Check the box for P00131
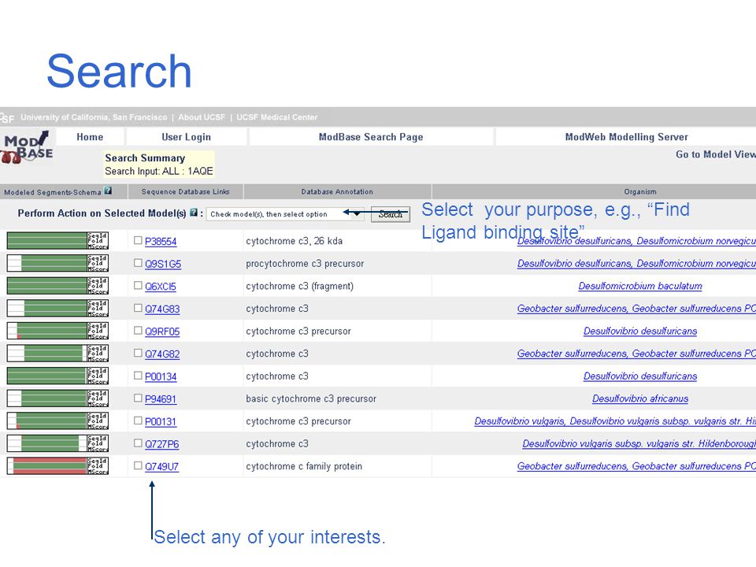The image size is (756, 567). tap(138, 420)
